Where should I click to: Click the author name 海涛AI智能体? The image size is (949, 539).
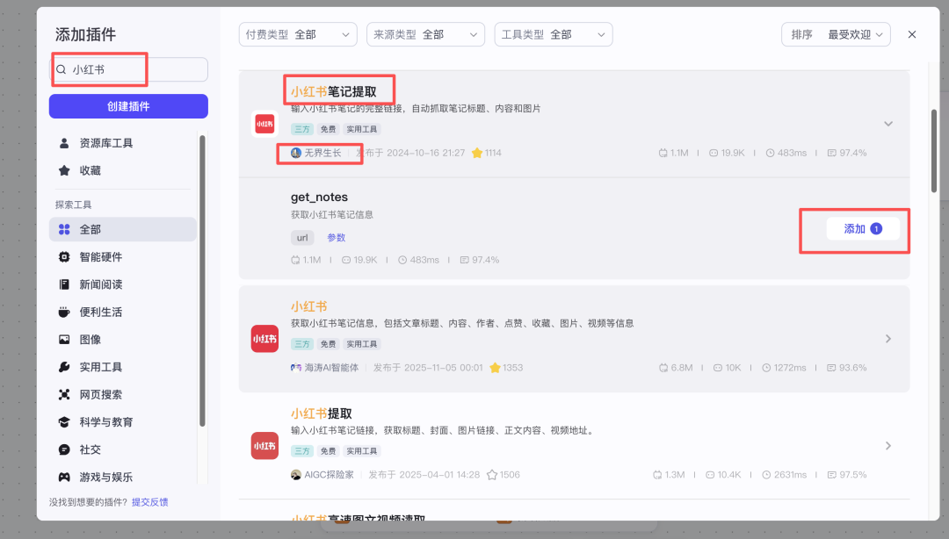point(331,368)
